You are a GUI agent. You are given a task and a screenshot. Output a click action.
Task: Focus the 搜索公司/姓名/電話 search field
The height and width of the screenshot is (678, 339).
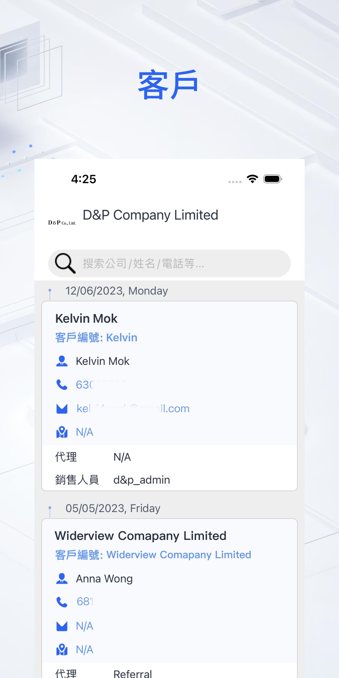[169, 263]
